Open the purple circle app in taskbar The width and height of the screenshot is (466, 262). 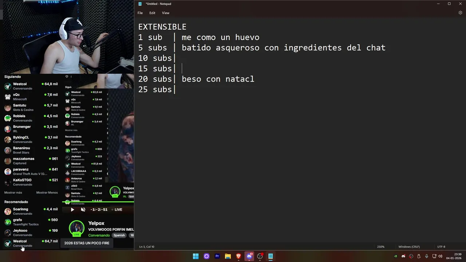pos(206,256)
